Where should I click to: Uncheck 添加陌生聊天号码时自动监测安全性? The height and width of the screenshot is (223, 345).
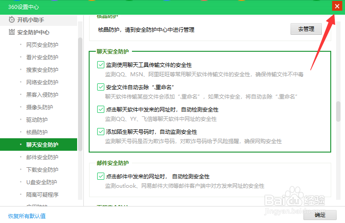(x=101, y=132)
